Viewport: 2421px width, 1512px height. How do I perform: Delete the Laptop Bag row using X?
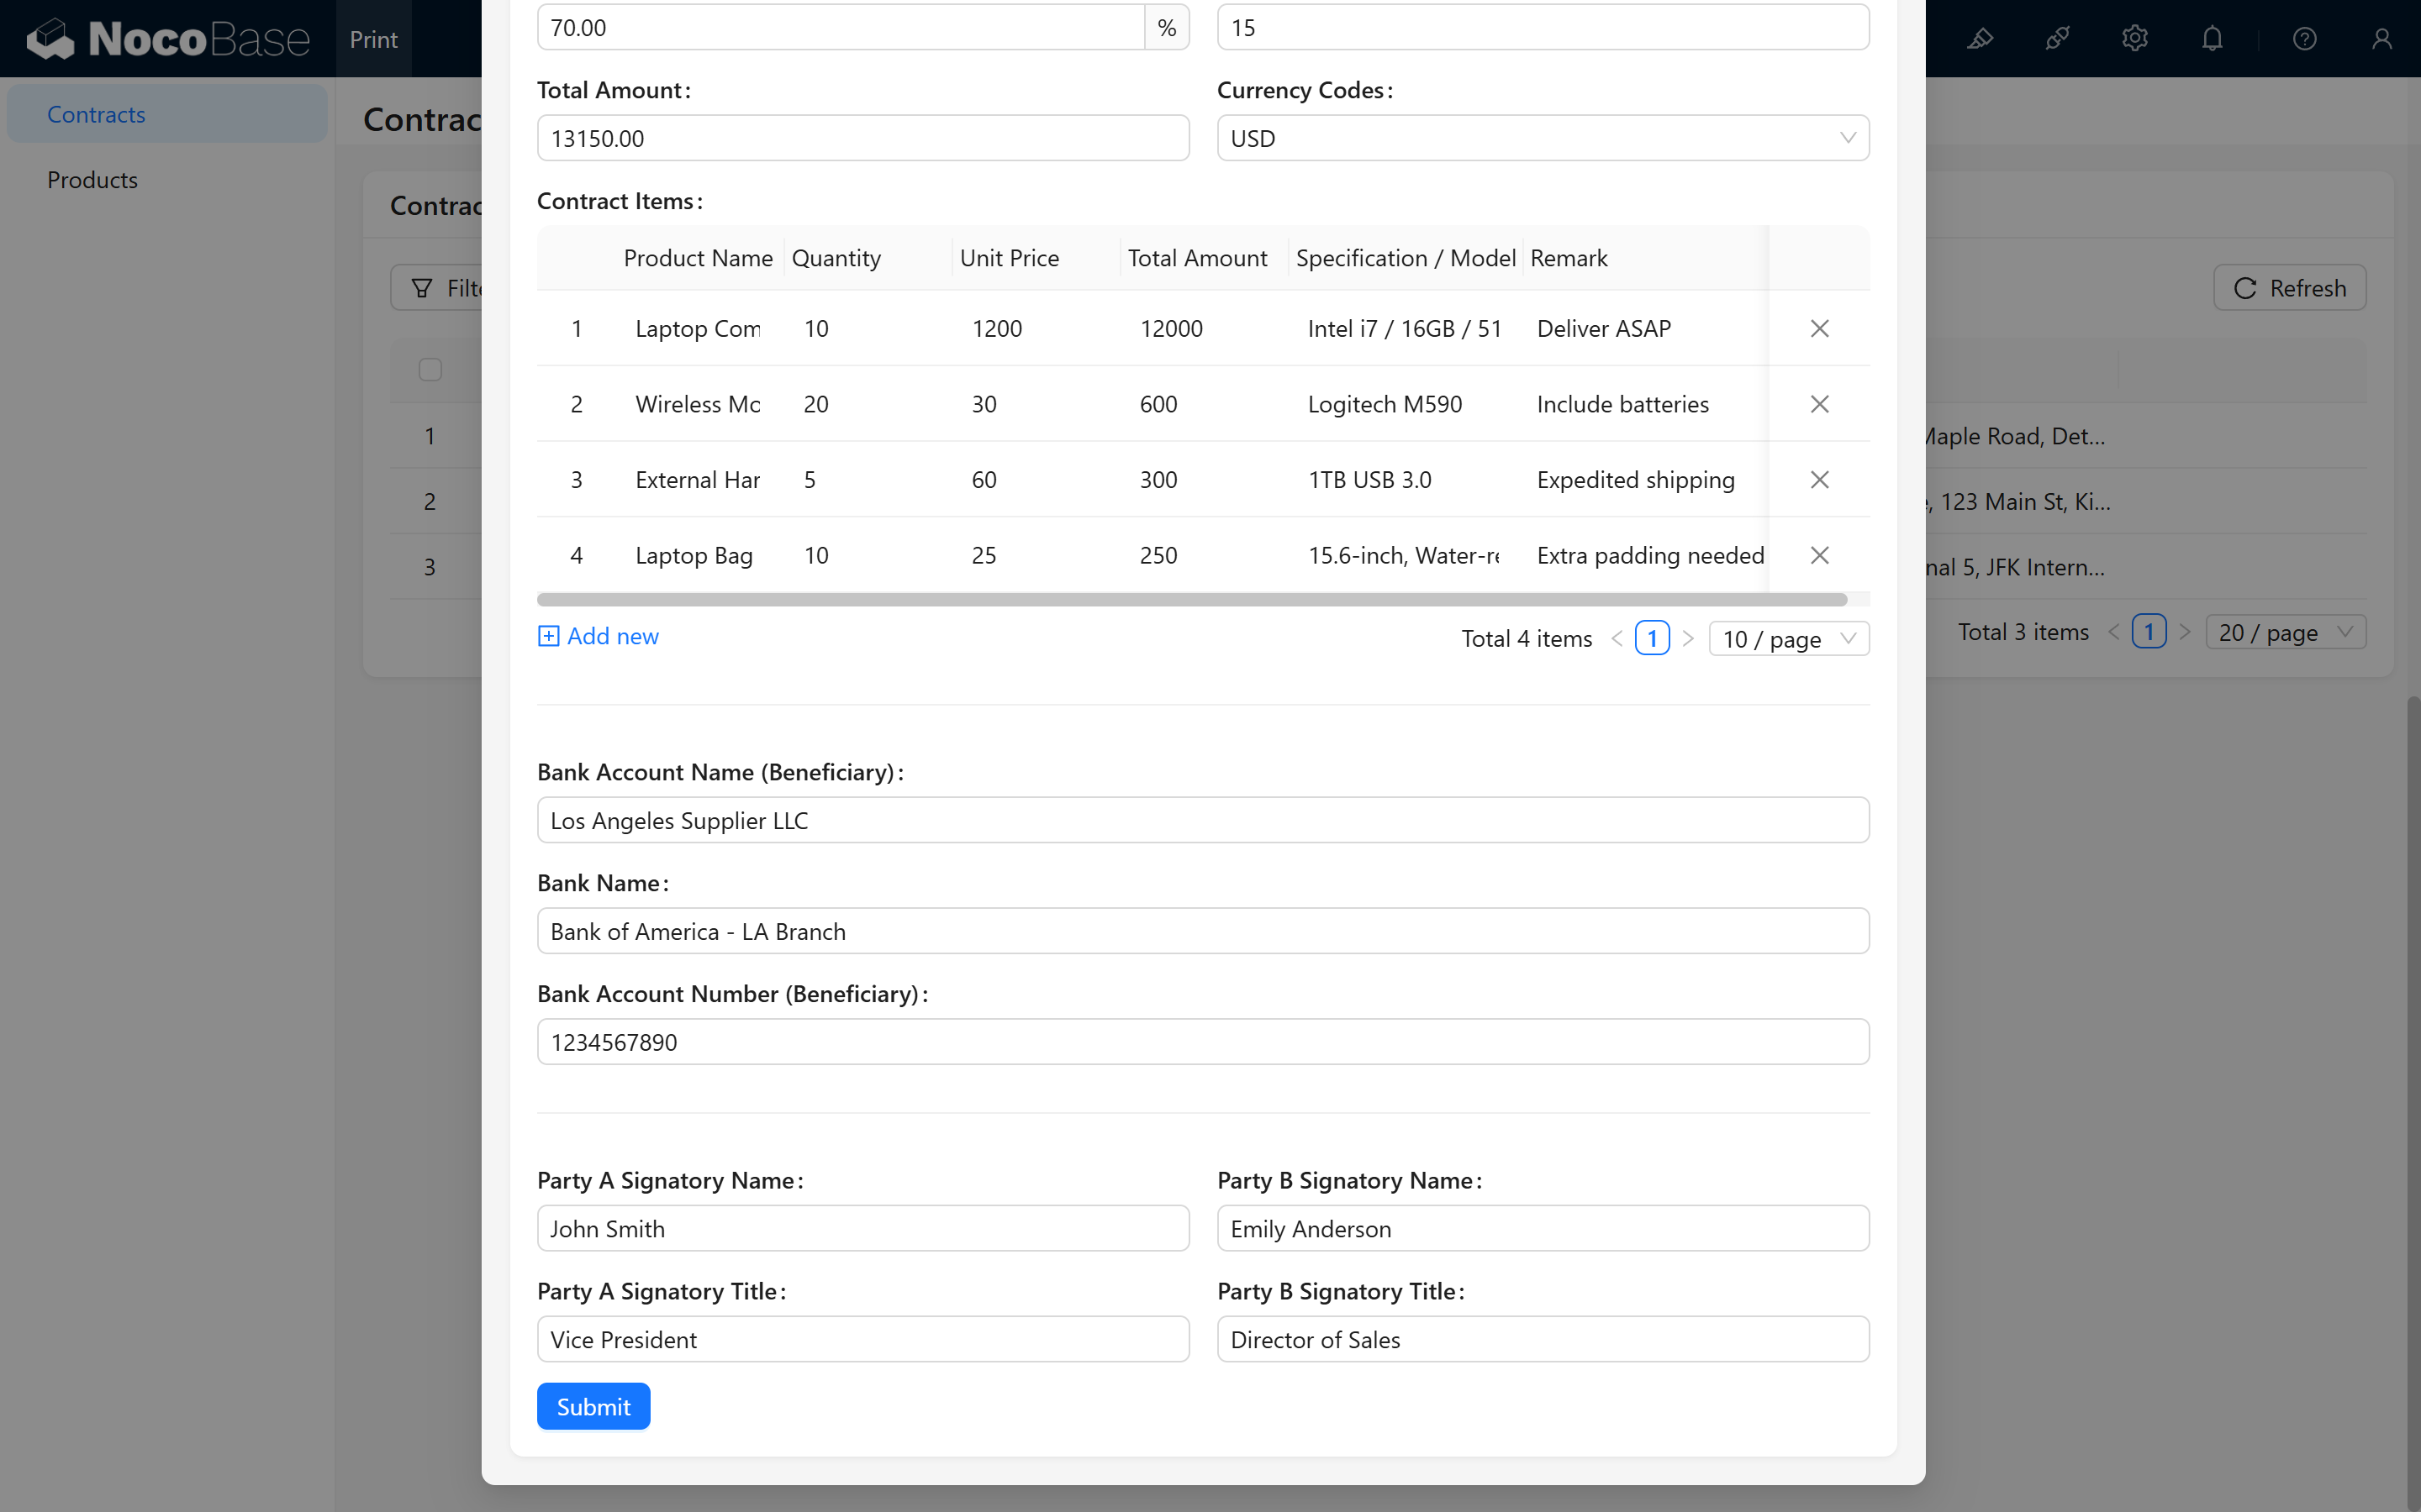click(x=1819, y=555)
